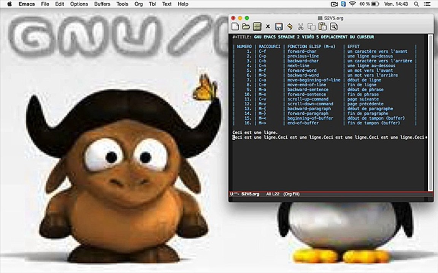Screen dimensions: 438x273
Task: Click the screen recording camera menu bar icon
Action: coord(334,4)
